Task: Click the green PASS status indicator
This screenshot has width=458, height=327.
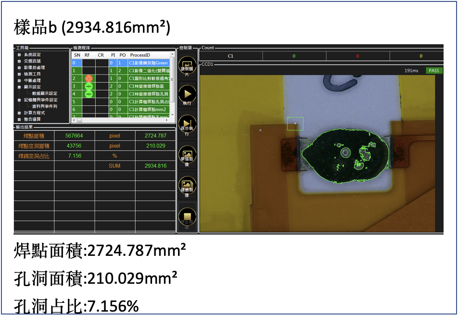Action: pyautogui.click(x=433, y=71)
